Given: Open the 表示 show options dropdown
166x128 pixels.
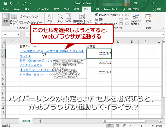Looking at the screenshot, I should click(50, 19).
